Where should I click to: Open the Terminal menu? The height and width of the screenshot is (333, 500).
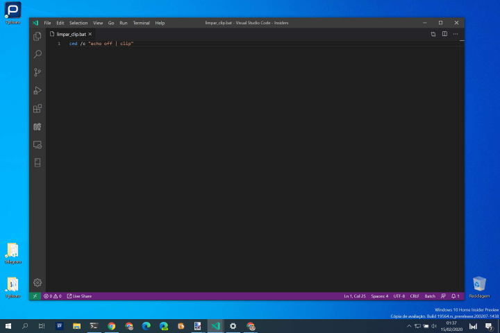tap(141, 23)
